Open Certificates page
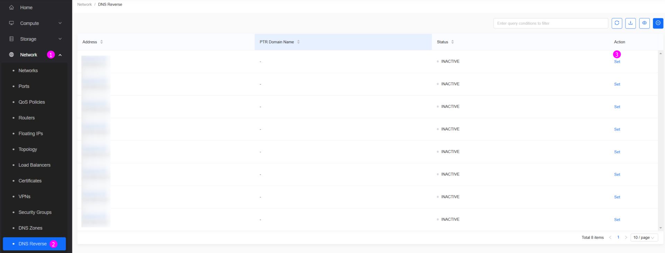The height and width of the screenshot is (253, 665). coord(30,181)
